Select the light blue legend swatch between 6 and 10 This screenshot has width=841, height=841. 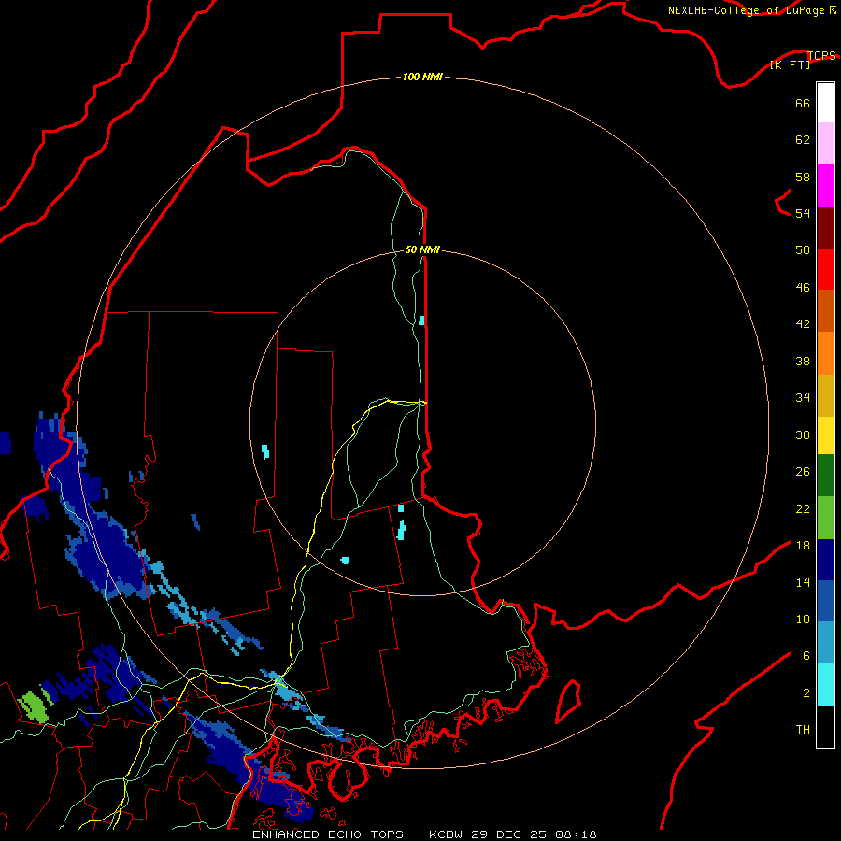pos(825,643)
